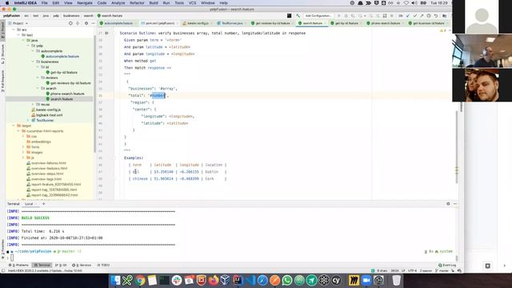This screenshot has width=512, height=288.
Task: Open Trash from the Dock
Action: [x=397, y=280]
